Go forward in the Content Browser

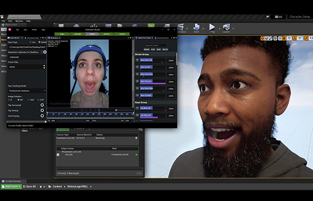tap(44, 186)
